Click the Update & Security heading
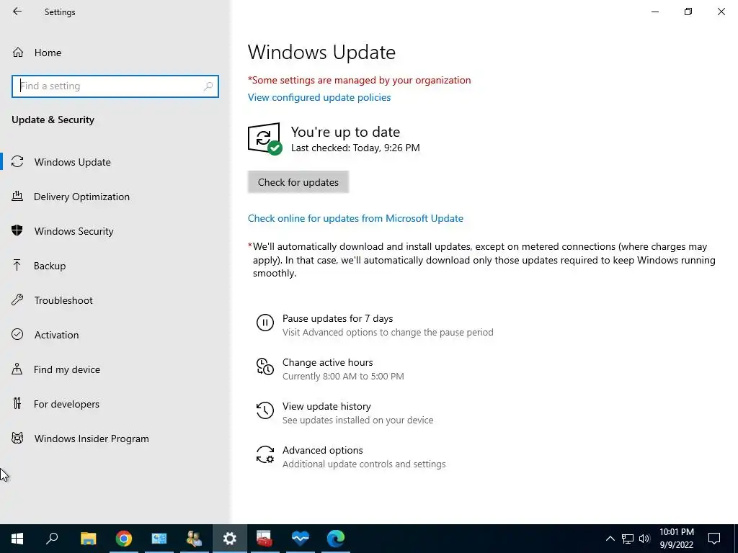Image resolution: width=738 pixels, height=553 pixels. (x=53, y=120)
